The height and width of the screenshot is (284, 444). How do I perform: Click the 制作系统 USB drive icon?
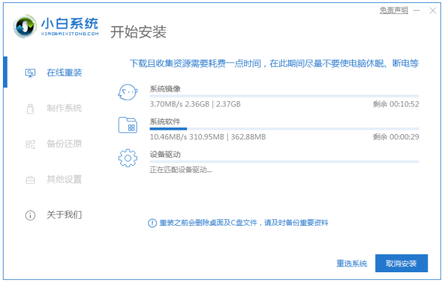pos(30,108)
